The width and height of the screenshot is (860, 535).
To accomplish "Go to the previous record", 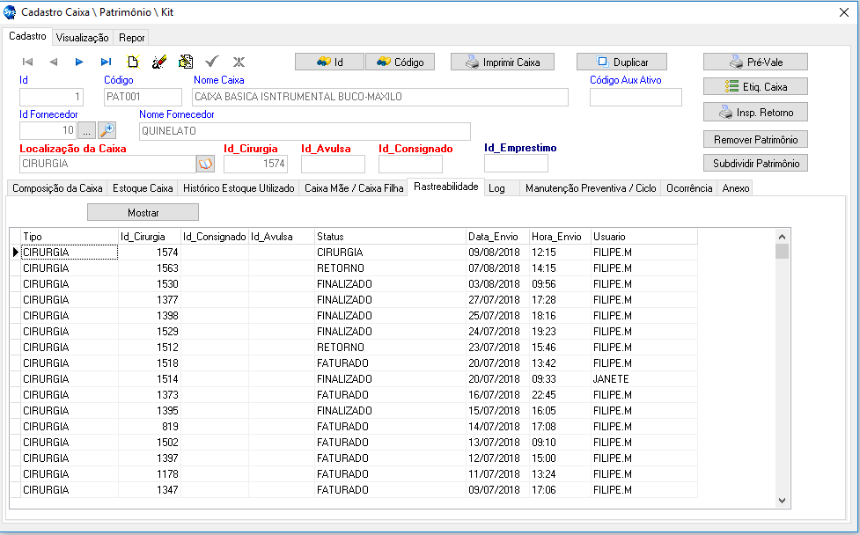I will pos(53,62).
